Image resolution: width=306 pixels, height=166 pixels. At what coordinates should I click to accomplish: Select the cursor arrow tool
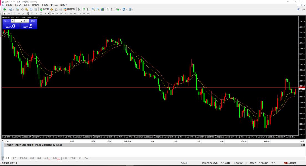[x=4, y=14]
